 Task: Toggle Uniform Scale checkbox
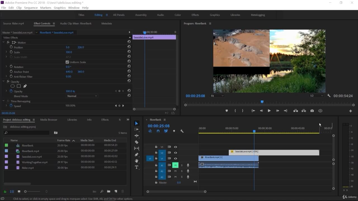click(x=67, y=62)
